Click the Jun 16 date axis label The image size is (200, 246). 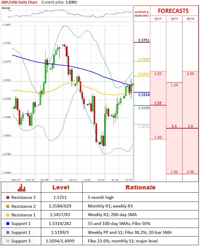[58, 180]
